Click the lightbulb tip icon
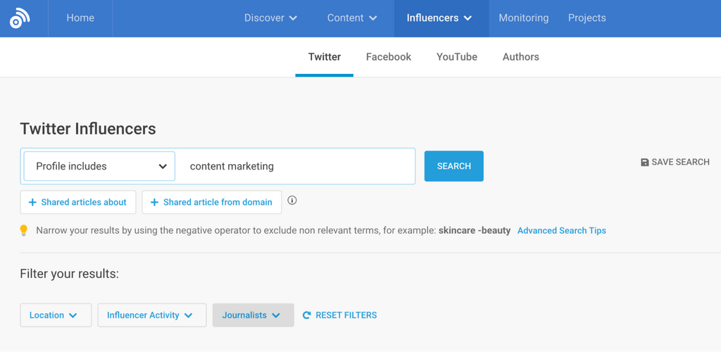The width and height of the screenshot is (721, 352). (x=24, y=230)
